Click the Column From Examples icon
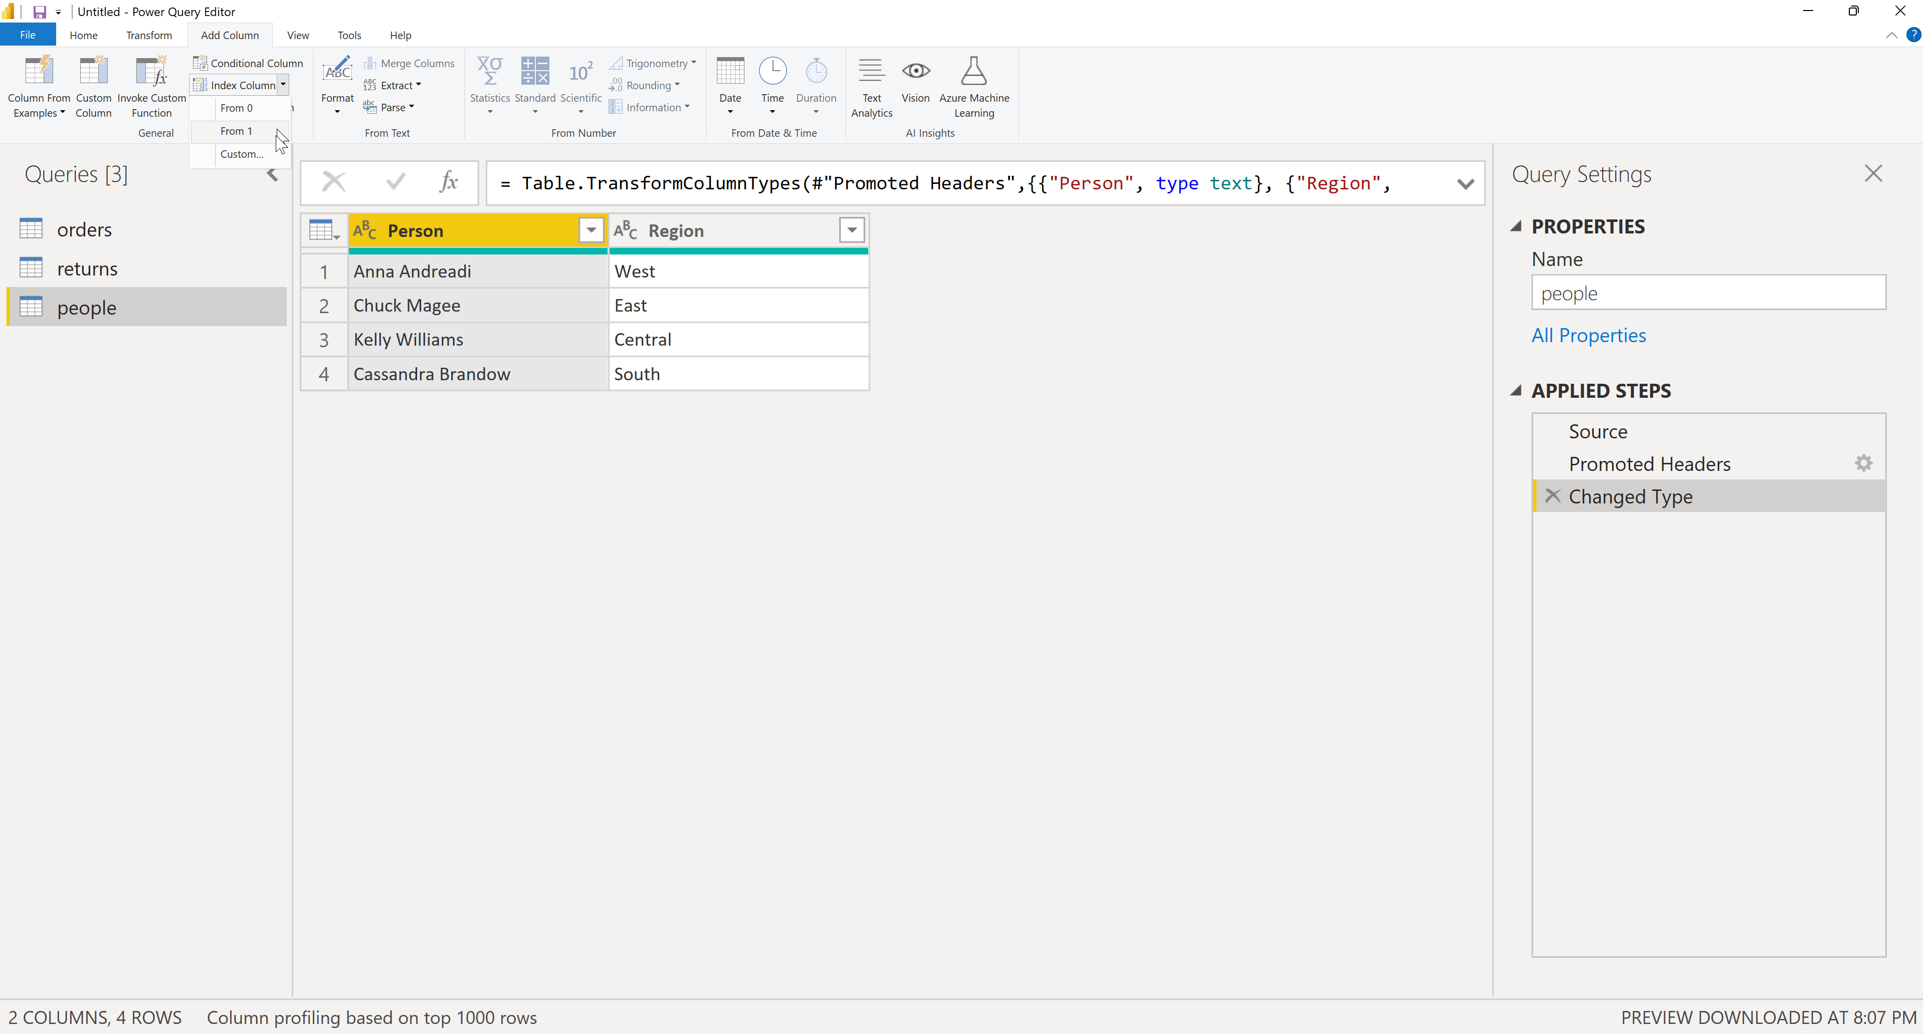This screenshot has height=1034, width=1923. coord(38,72)
